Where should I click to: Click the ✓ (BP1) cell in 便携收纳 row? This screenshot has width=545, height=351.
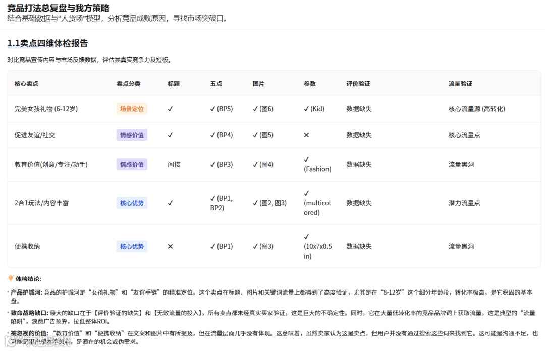(x=222, y=246)
